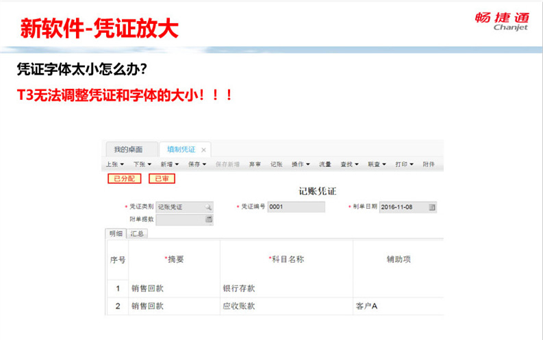This screenshot has width=543, height=340.
Task: Expand the 下张 dropdown
Action: (x=142, y=164)
